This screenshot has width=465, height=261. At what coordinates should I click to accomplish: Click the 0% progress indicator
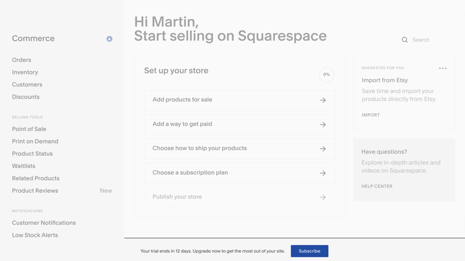pos(327,75)
